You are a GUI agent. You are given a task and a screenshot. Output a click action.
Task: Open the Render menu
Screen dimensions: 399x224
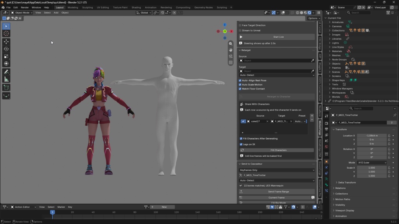(x=25, y=7)
